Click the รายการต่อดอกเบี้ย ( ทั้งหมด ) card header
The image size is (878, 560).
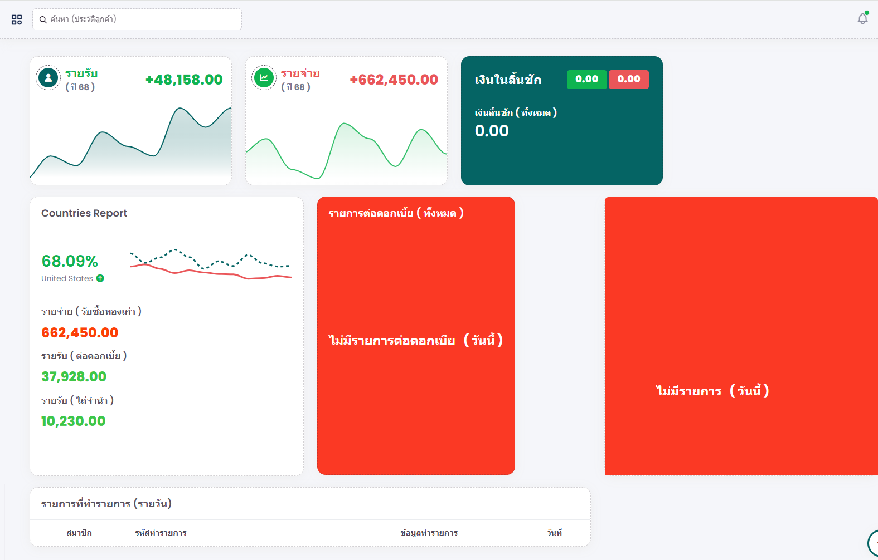[396, 213]
